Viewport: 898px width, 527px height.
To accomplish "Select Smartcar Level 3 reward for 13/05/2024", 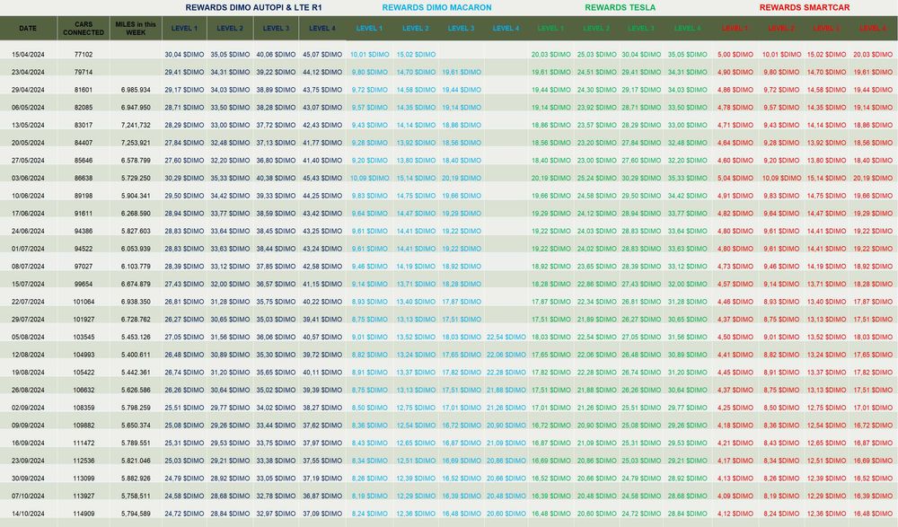I will (827, 126).
